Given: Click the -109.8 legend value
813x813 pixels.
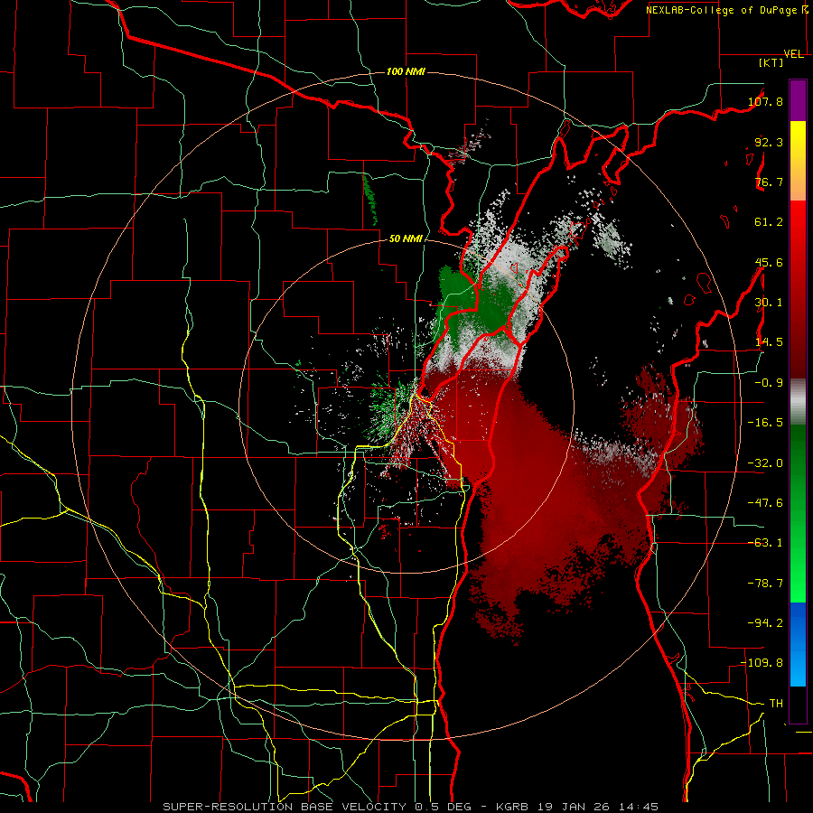Looking at the screenshot, I should (x=762, y=663).
